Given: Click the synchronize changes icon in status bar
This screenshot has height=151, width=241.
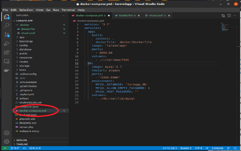Looking at the screenshot, I should 24,148.
